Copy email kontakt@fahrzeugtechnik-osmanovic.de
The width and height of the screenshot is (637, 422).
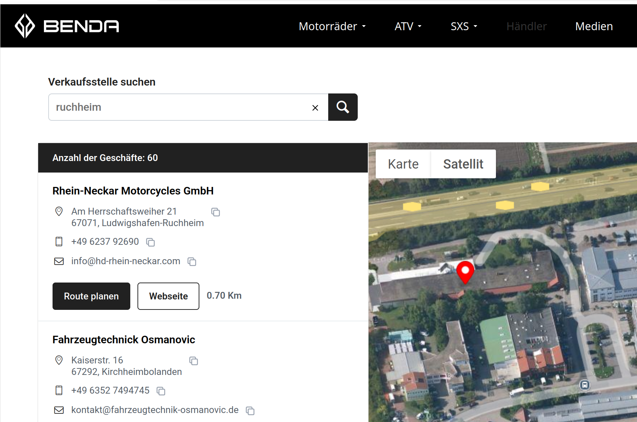pyautogui.click(x=250, y=410)
